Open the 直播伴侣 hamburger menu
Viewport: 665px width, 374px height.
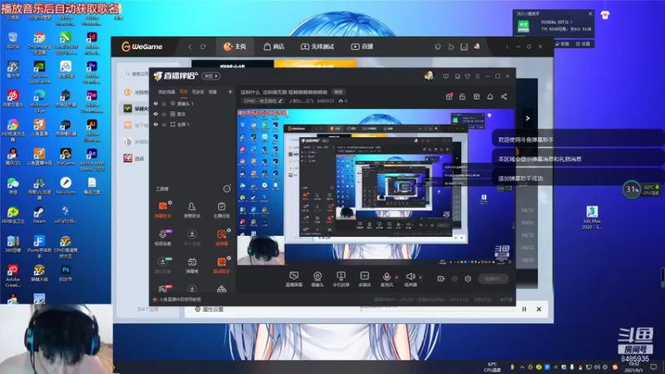pyautogui.click(x=477, y=76)
